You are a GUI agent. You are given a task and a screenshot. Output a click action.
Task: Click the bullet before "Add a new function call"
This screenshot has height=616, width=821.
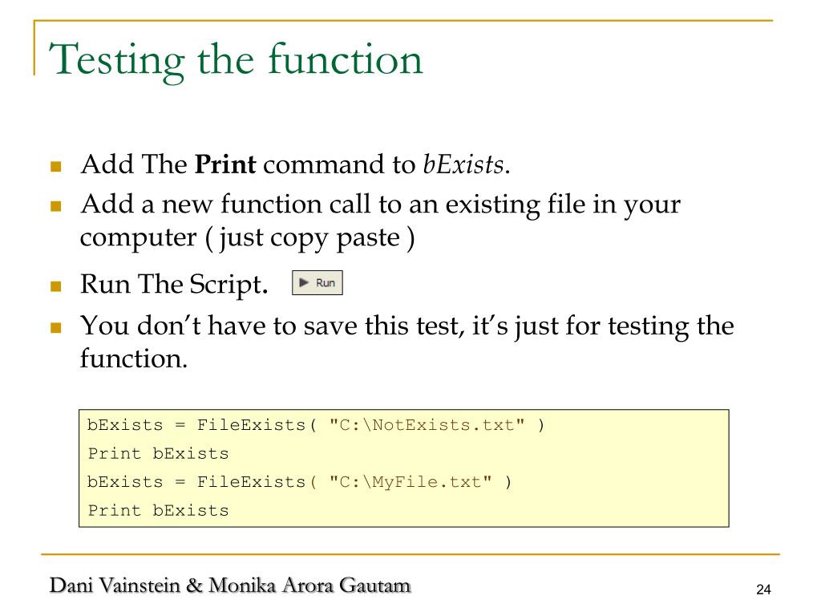click(x=55, y=207)
